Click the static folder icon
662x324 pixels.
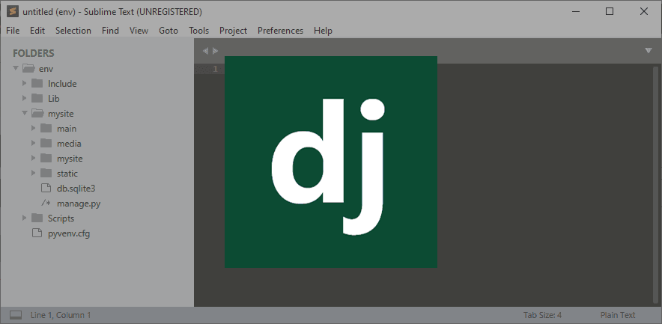pyautogui.click(x=46, y=174)
